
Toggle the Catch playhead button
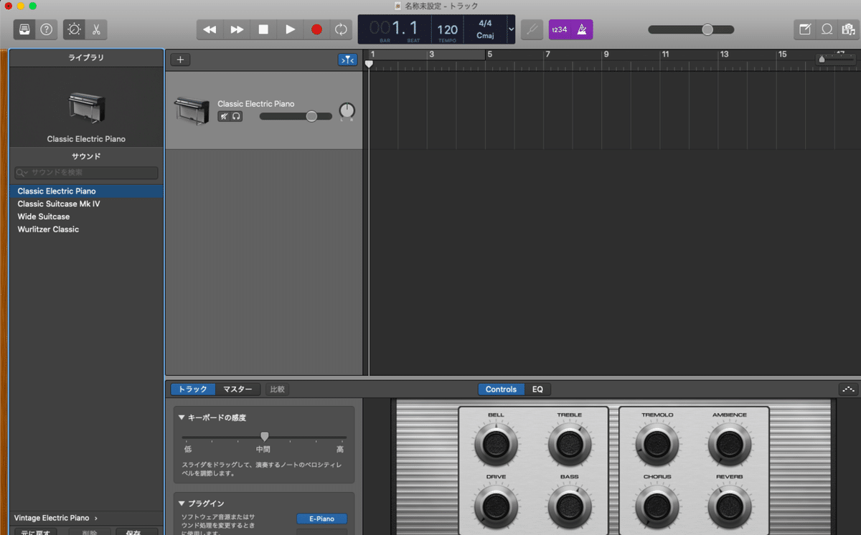(347, 60)
